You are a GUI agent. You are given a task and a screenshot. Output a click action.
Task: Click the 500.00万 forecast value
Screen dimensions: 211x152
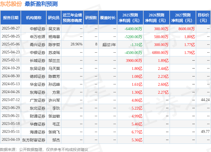pyautogui.click(x=161, y=37)
